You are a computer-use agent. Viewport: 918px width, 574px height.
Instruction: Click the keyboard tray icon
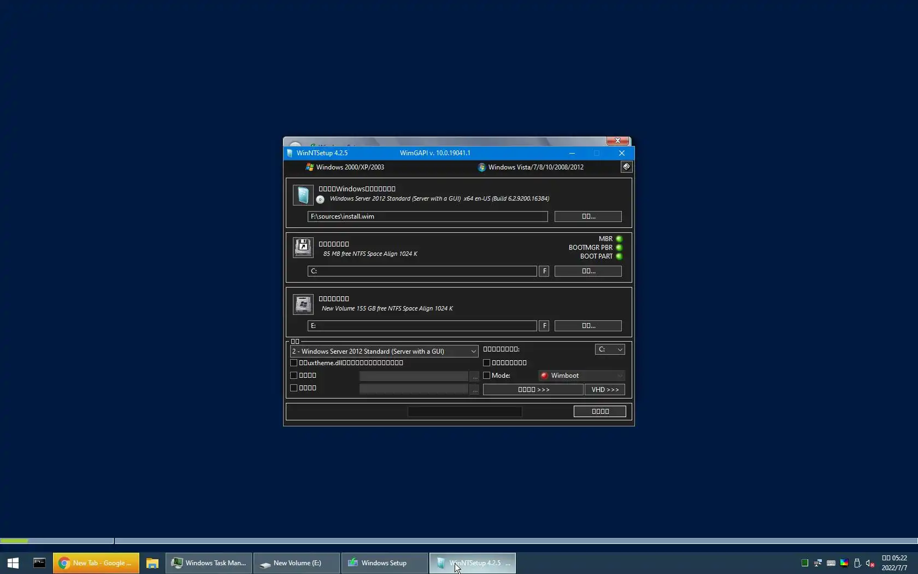(831, 563)
